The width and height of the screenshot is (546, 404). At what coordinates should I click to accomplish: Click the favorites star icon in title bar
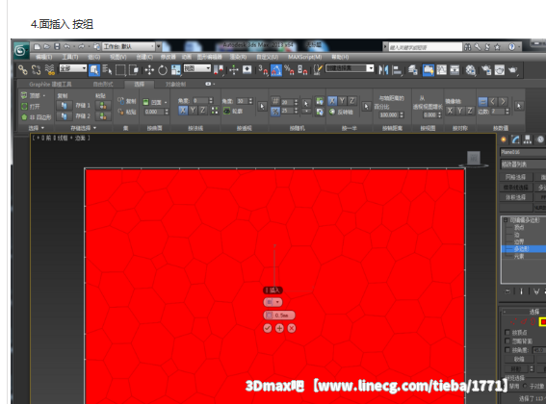(497, 46)
